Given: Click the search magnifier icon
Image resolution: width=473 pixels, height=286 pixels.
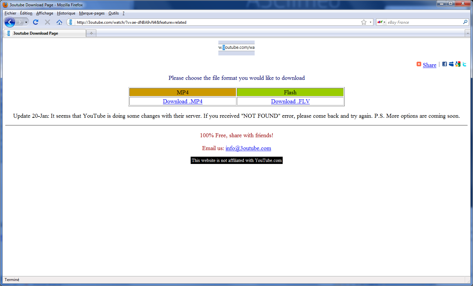Looking at the screenshot, I should (465, 22).
